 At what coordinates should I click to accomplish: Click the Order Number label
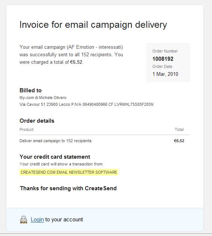click(165, 51)
